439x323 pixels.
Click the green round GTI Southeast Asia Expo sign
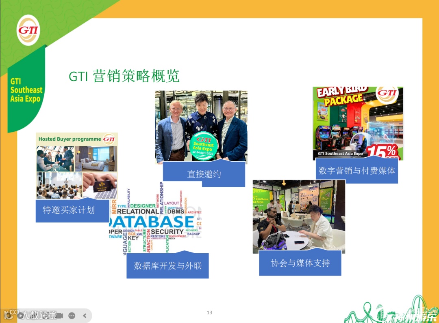(x=204, y=146)
